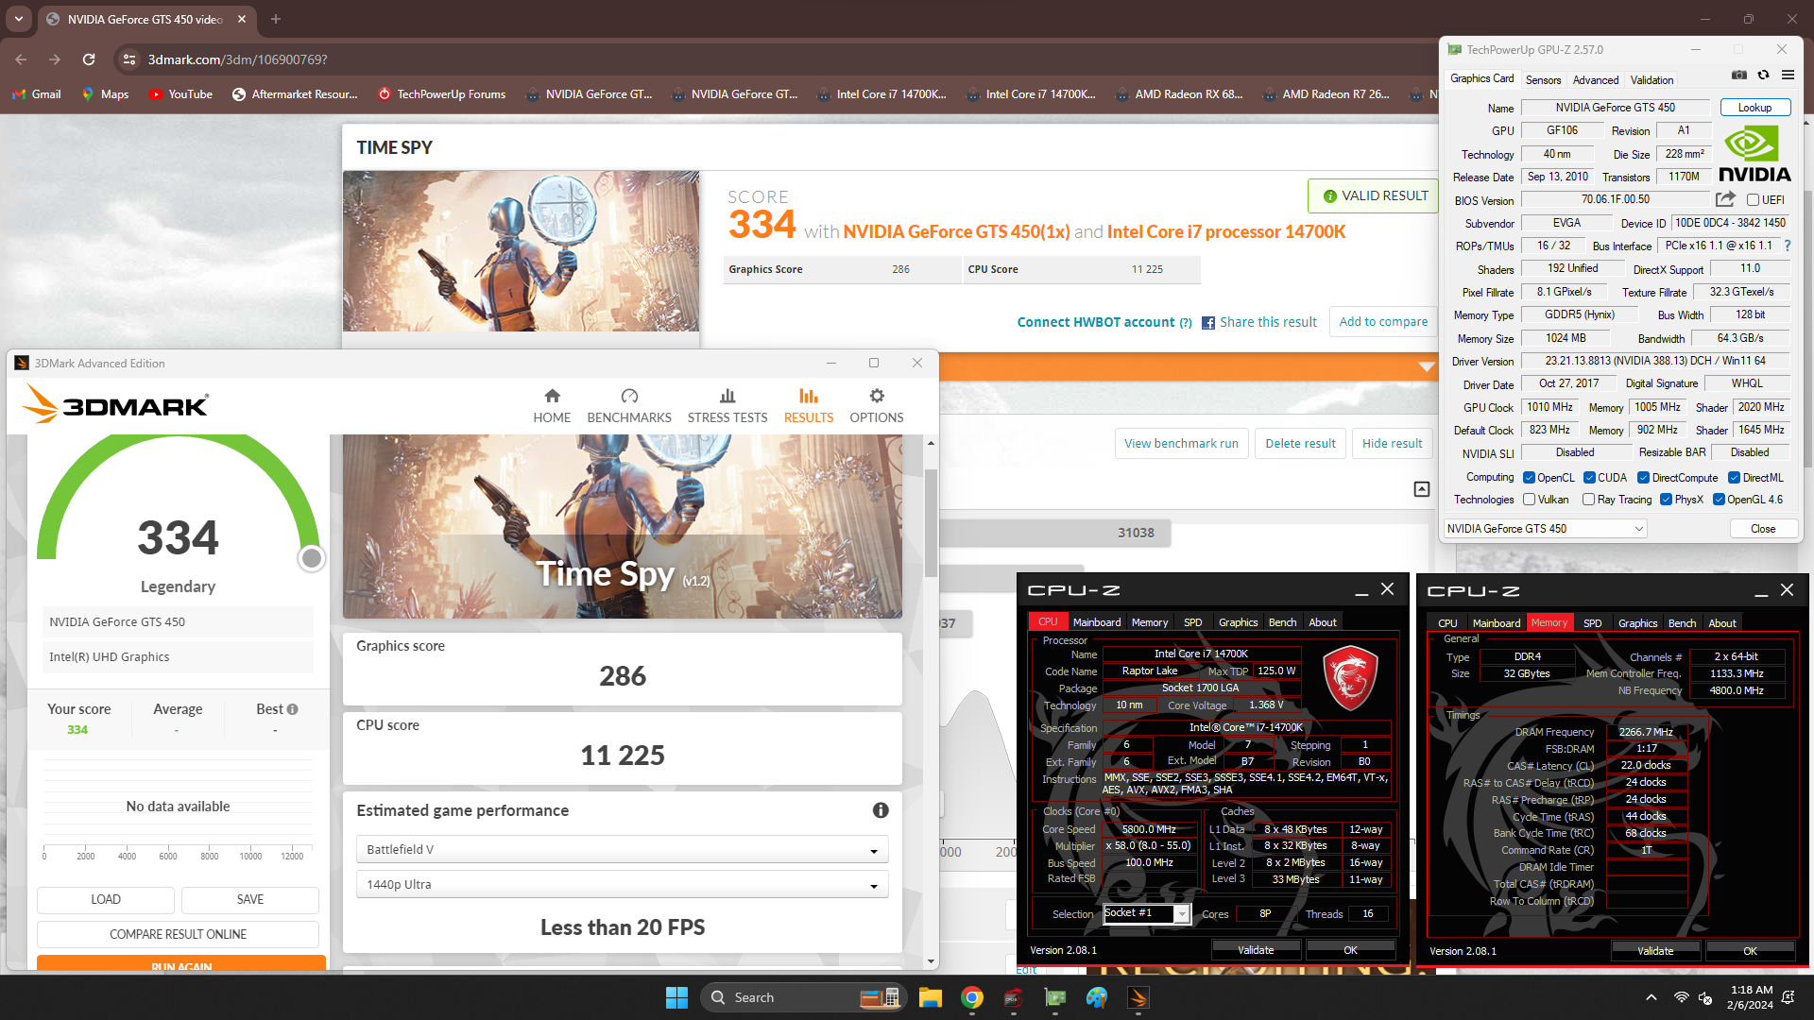
Task: Click Lookup button in GPU-Z
Action: point(1754,108)
